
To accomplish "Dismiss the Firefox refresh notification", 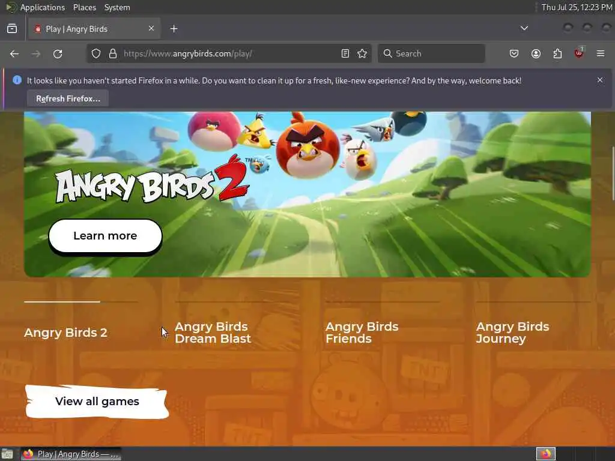I will 600,80.
